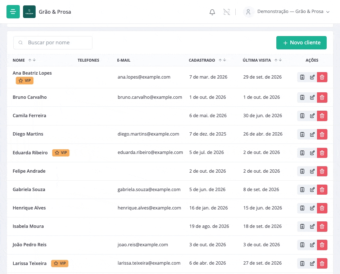This screenshot has height=274, width=340.
Task: Open the notifications bell
Action: [212, 12]
